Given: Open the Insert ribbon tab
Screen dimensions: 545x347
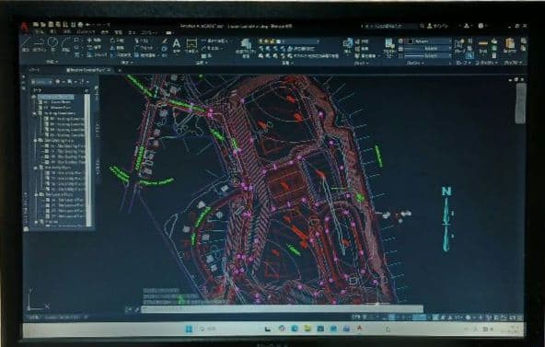Looking at the screenshot, I should 53,32.
